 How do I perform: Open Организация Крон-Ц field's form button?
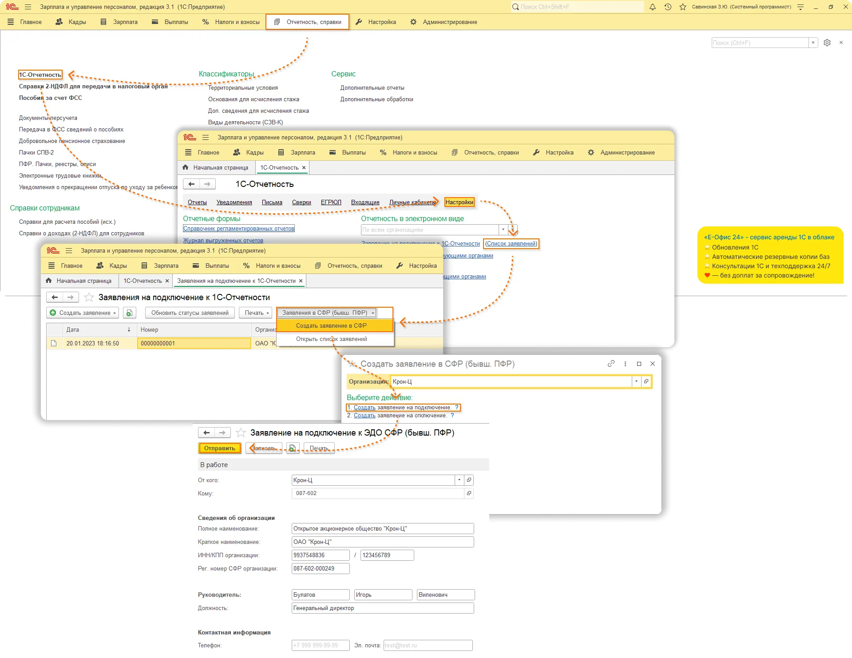click(x=646, y=381)
